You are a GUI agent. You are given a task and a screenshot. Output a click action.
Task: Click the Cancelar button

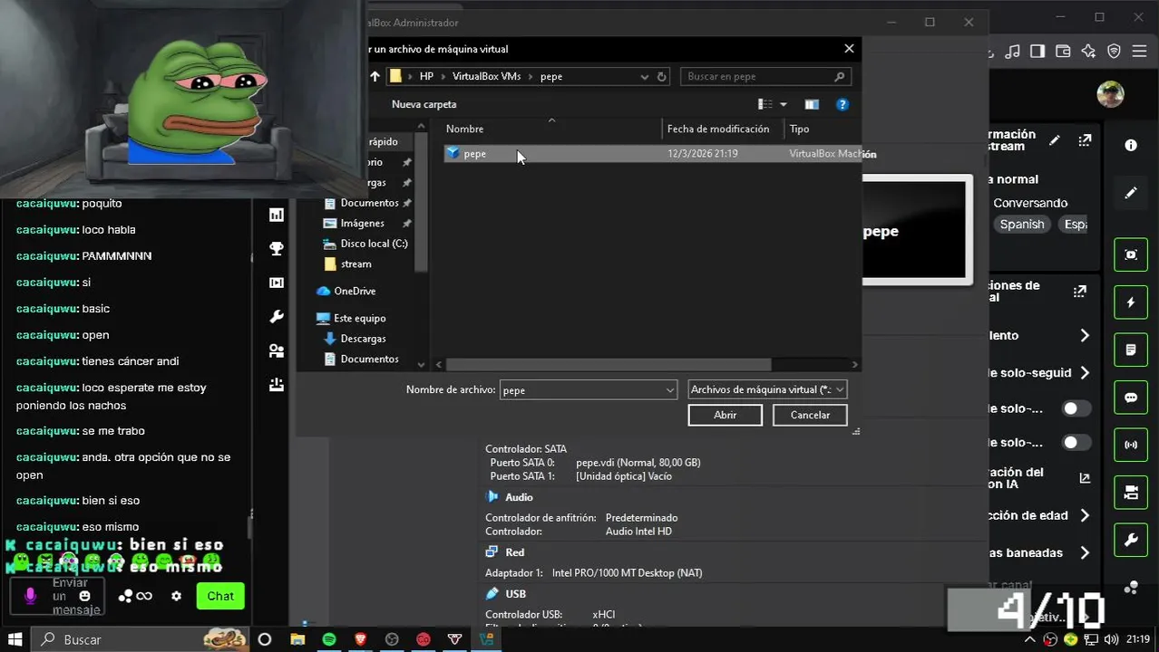pos(810,415)
